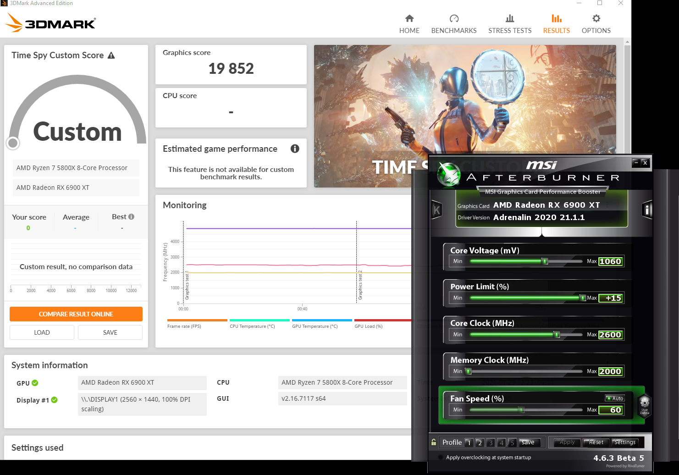Enable Apply overclocking at system startup
The height and width of the screenshot is (475, 679).
[x=440, y=457]
